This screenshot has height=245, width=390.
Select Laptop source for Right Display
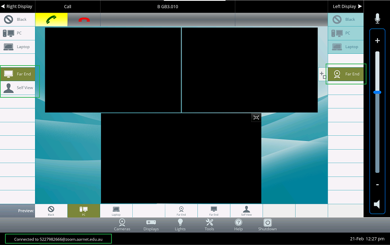click(18, 47)
